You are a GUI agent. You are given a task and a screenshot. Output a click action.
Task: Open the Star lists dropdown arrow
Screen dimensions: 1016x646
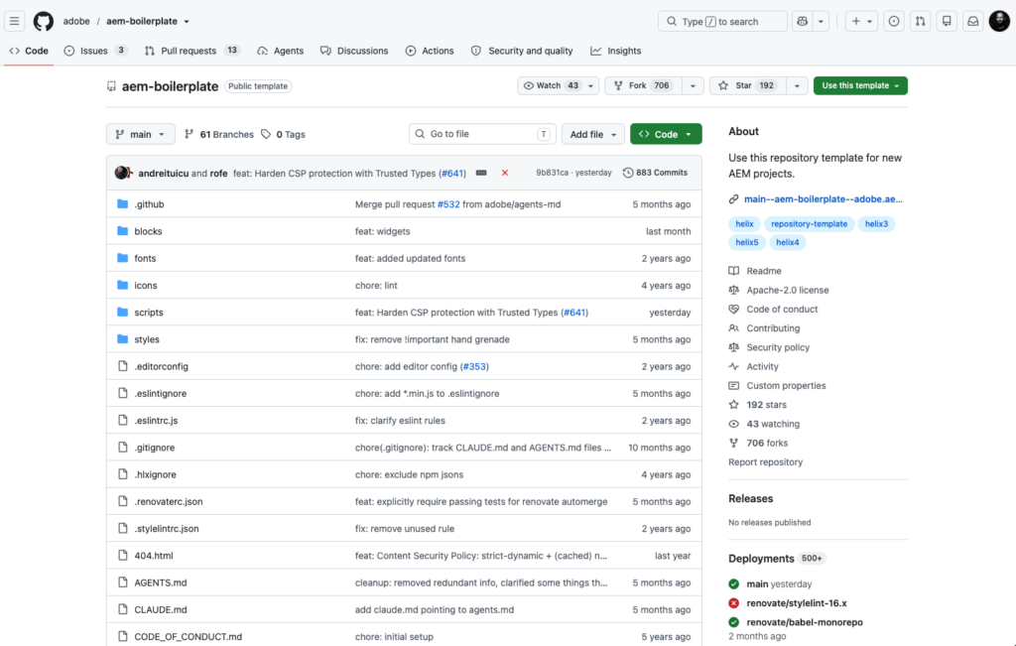point(797,85)
